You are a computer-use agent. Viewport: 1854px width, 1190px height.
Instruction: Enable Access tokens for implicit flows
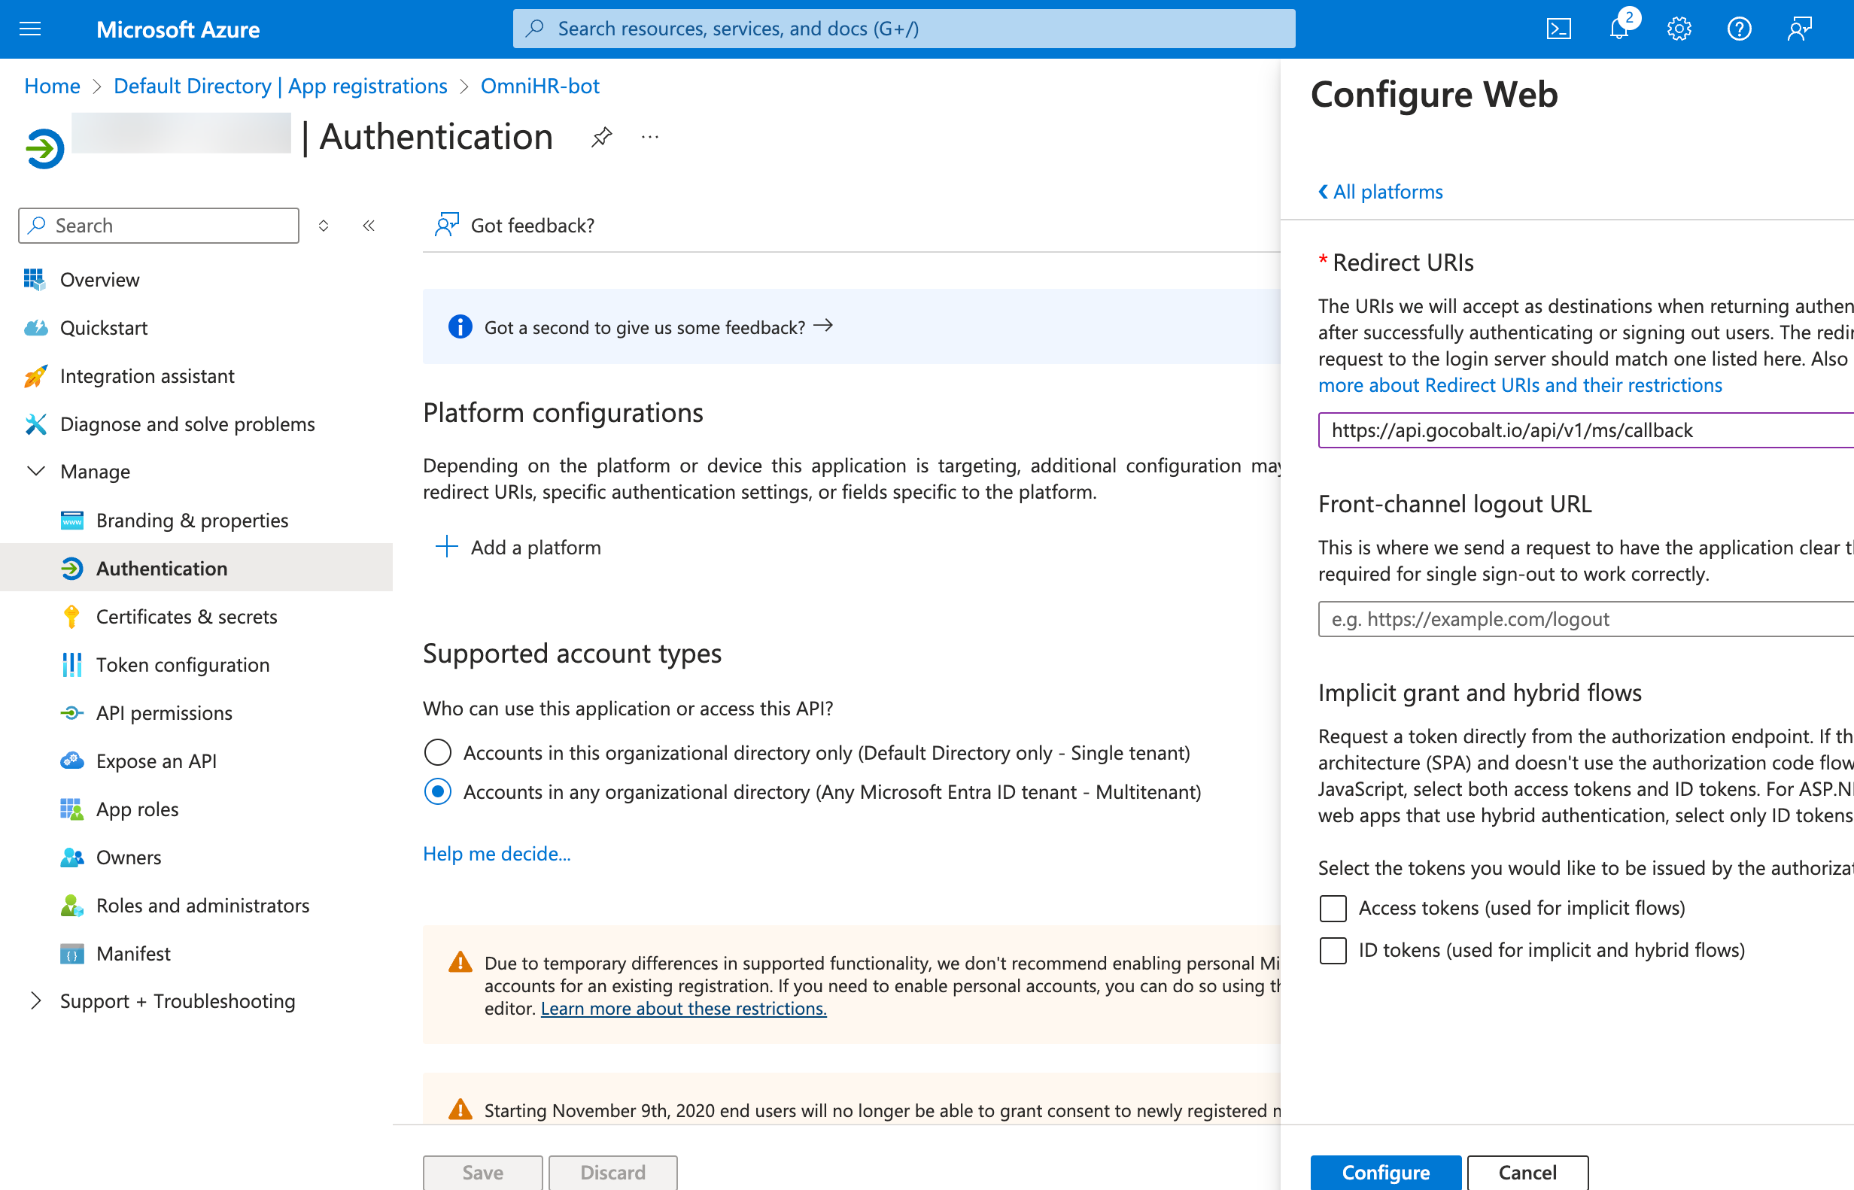pos(1333,908)
